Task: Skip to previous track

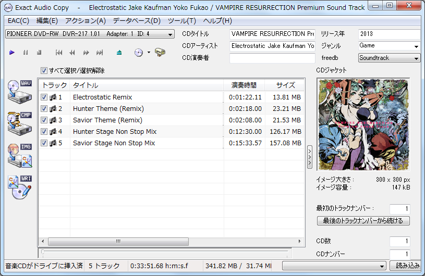Action: [59, 53]
